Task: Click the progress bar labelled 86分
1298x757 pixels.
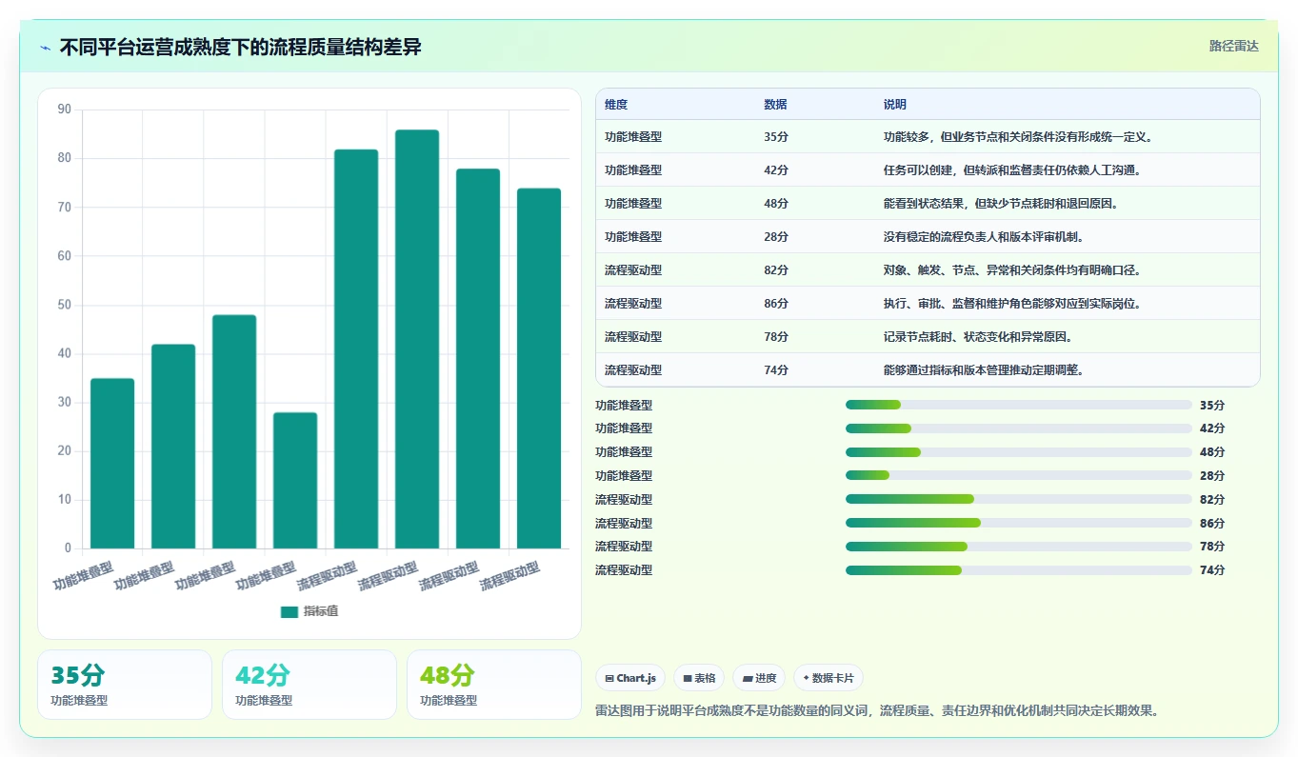Action: [1019, 523]
